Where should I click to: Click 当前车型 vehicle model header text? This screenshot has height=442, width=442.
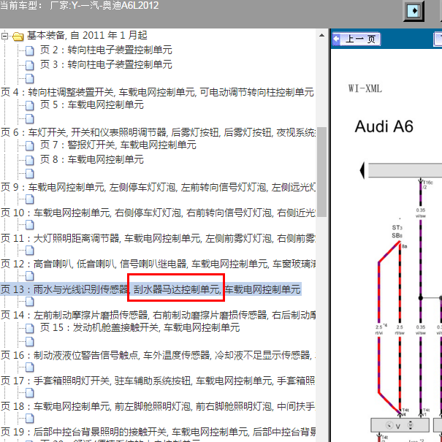pos(79,6)
